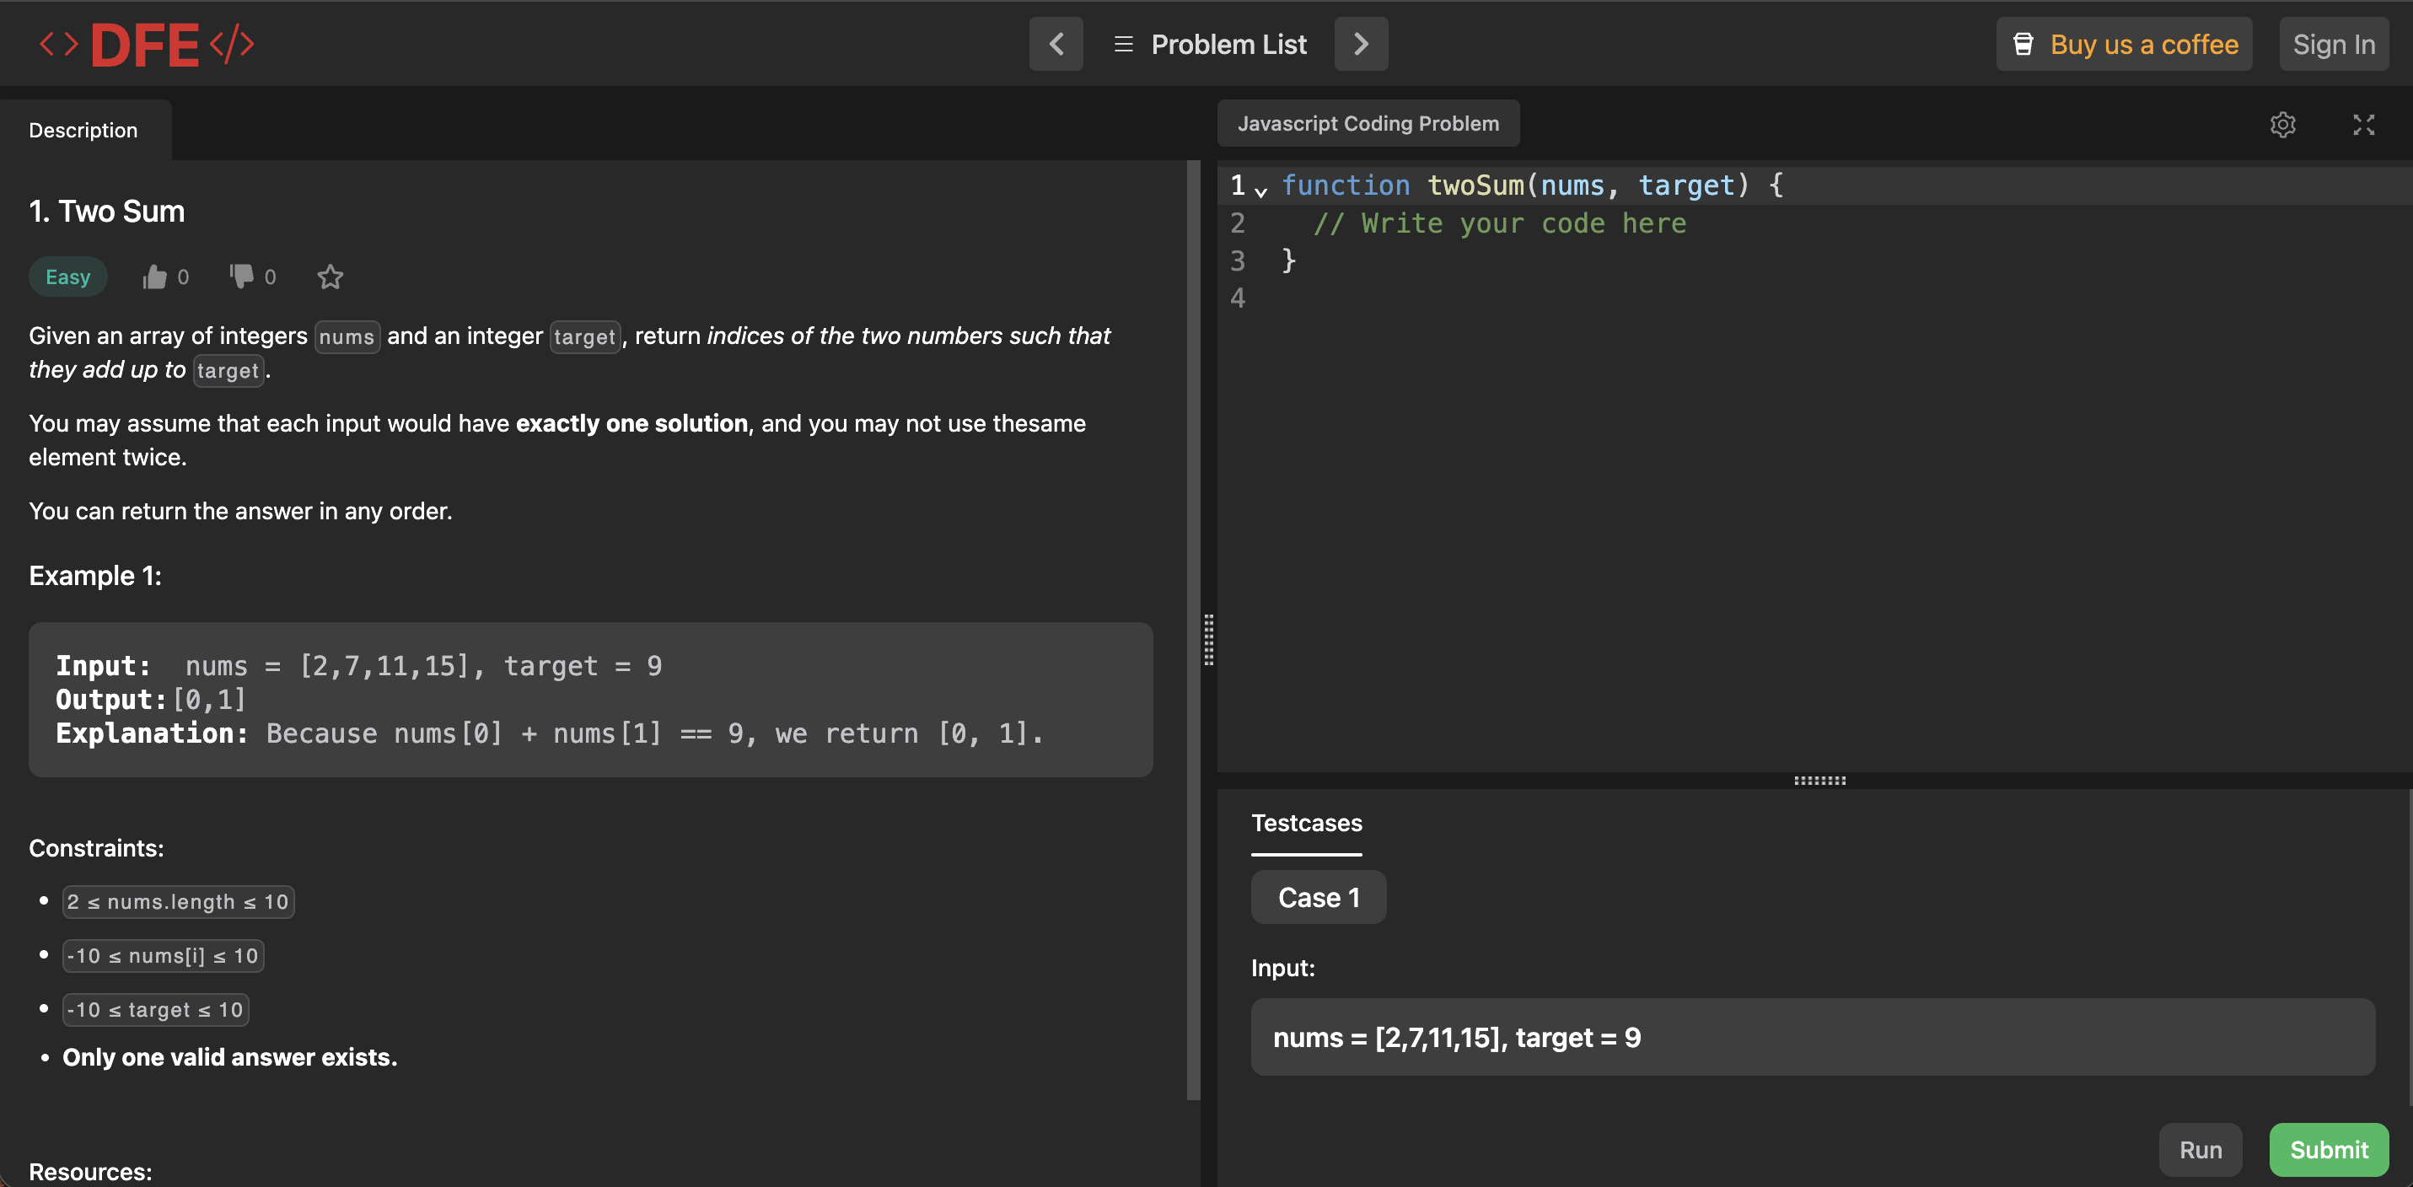The height and width of the screenshot is (1187, 2413).
Task: Navigate to the previous problem with the left arrow
Action: (x=1056, y=43)
